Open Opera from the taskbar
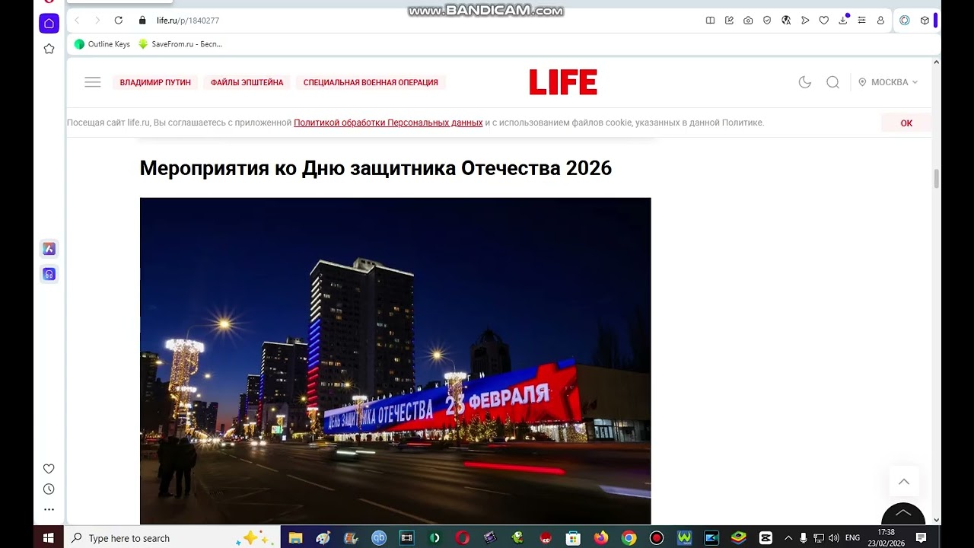Viewport: 974px width, 548px height. pyautogui.click(x=462, y=537)
